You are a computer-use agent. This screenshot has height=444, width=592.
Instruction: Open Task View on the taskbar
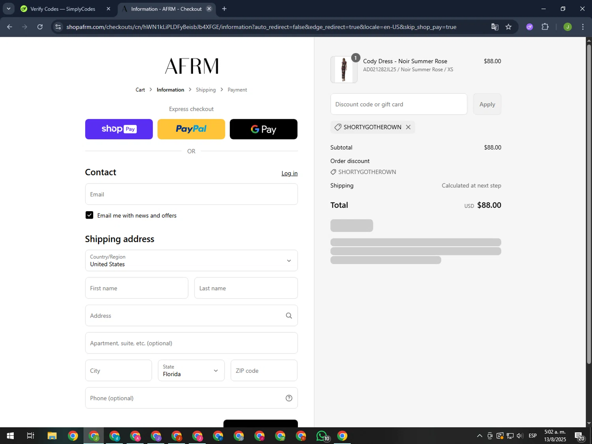pyautogui.click(x=30, y=436)
